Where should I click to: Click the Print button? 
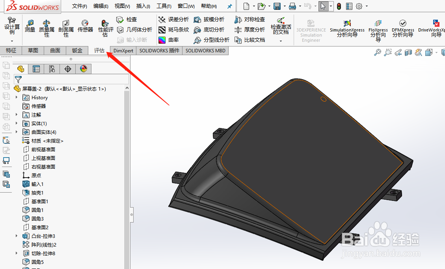pos(292,6)
